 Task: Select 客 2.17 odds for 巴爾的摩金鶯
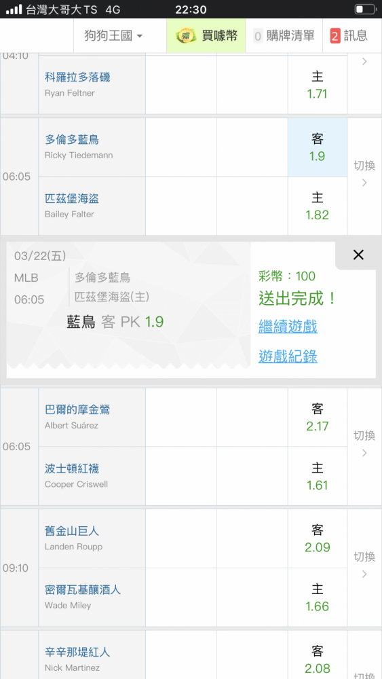[318, 418]
